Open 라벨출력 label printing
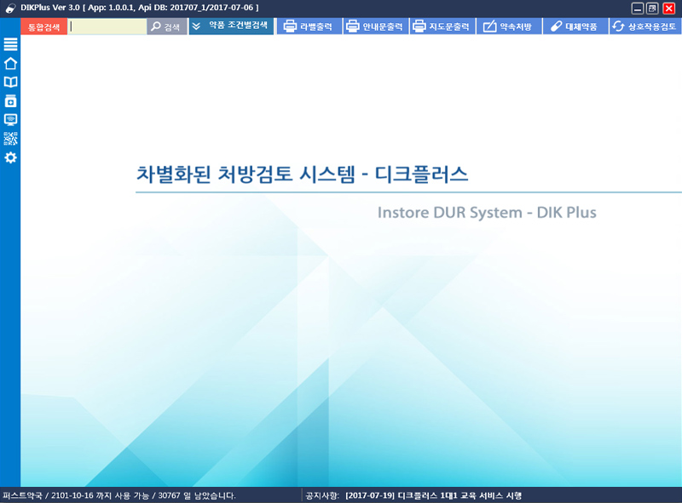 tap(308, 26)
